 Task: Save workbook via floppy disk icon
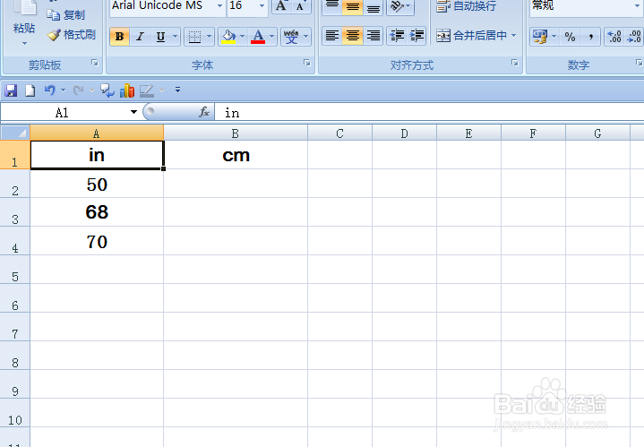pos(11,90)
